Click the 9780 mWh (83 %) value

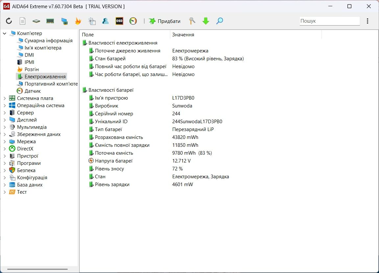pos(192,153)
